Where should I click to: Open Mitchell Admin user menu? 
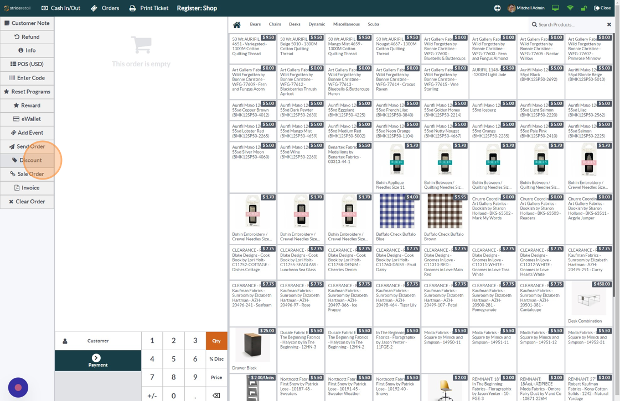click(526, 8)
